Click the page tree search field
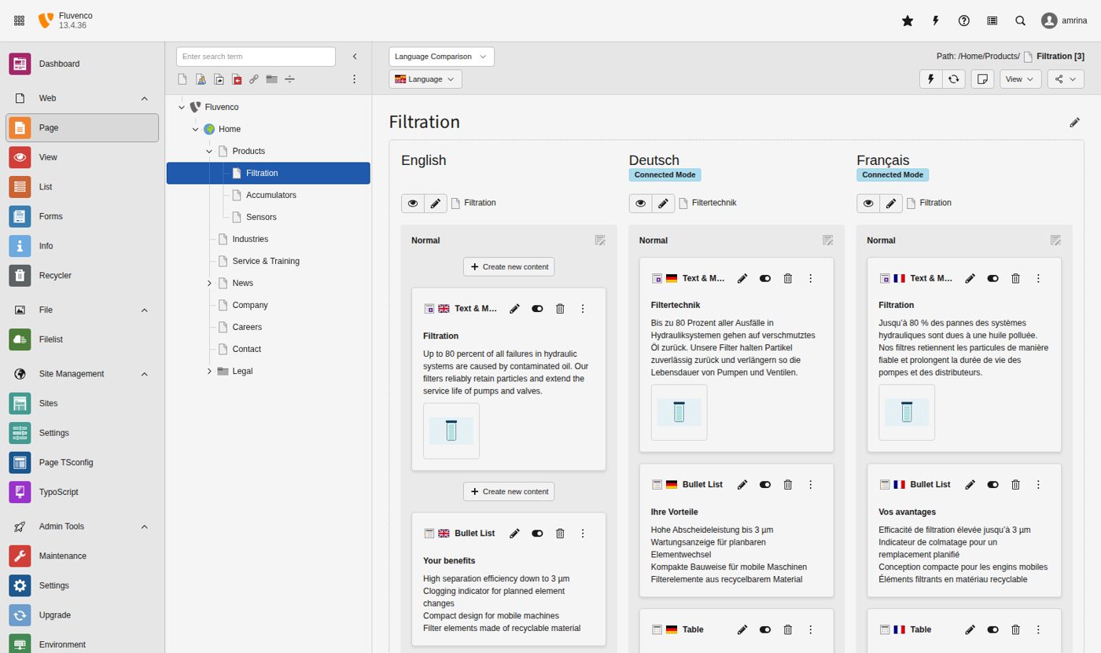 coord(256,57)
